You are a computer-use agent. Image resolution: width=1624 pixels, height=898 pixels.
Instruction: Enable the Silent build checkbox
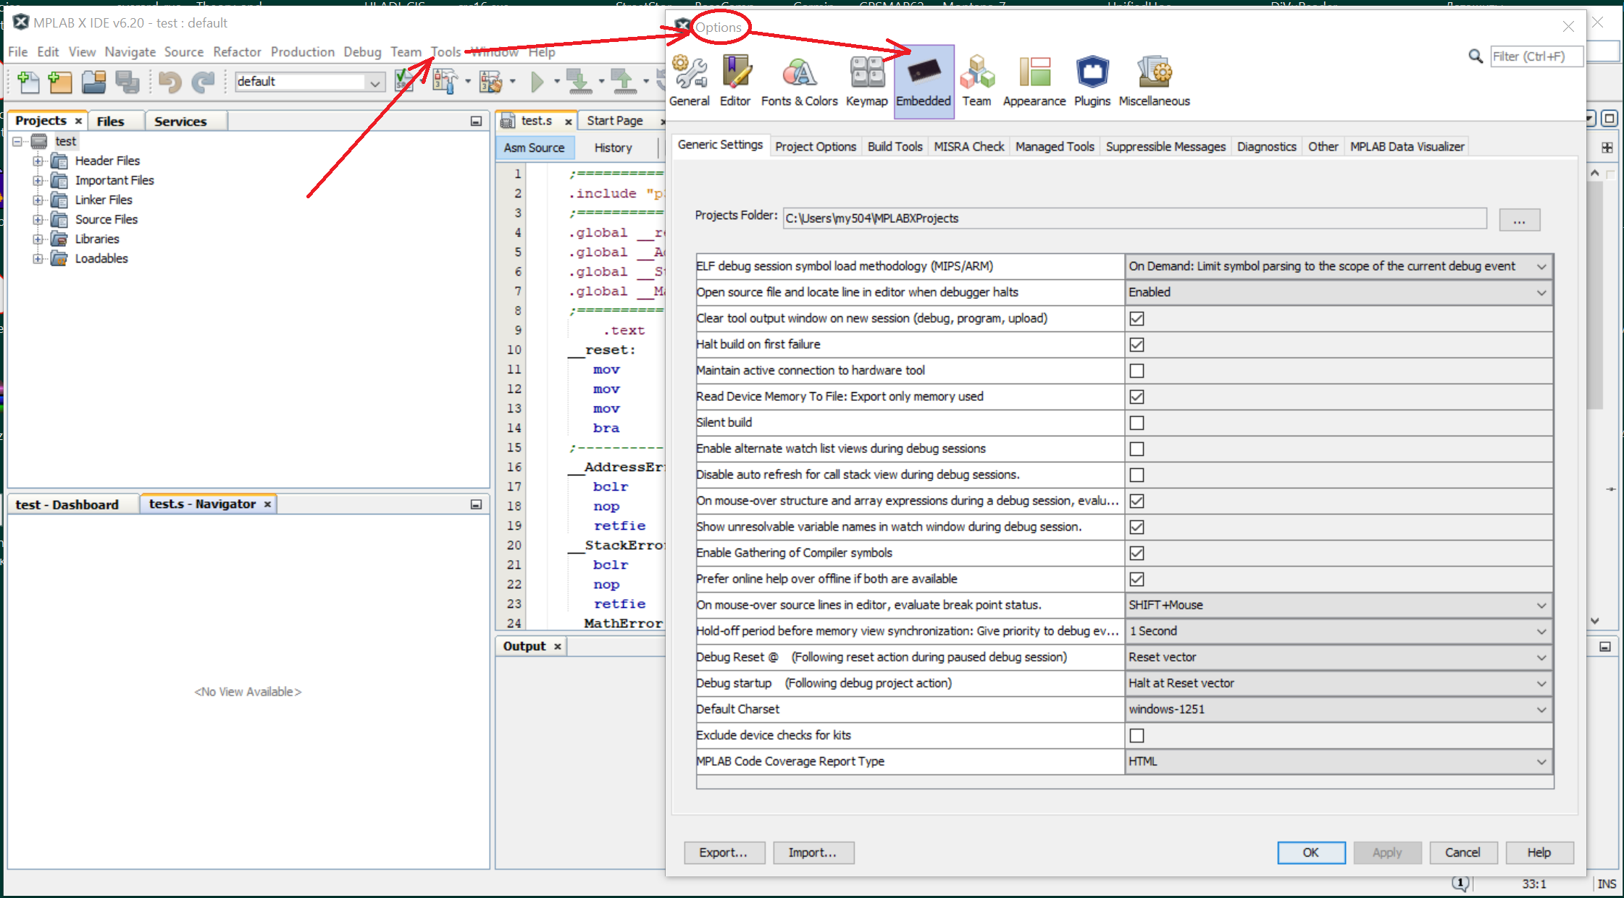[1137, 423]
